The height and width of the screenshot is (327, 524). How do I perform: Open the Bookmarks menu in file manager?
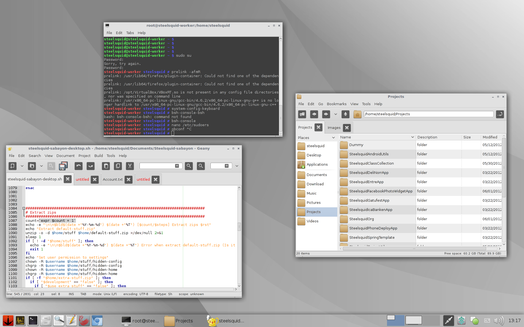[x=337, y=104]
